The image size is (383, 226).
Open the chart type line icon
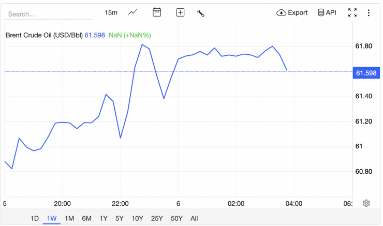133,12
